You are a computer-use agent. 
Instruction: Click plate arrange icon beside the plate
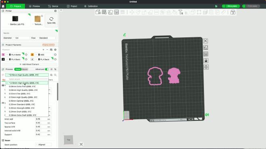click(206, 54)
